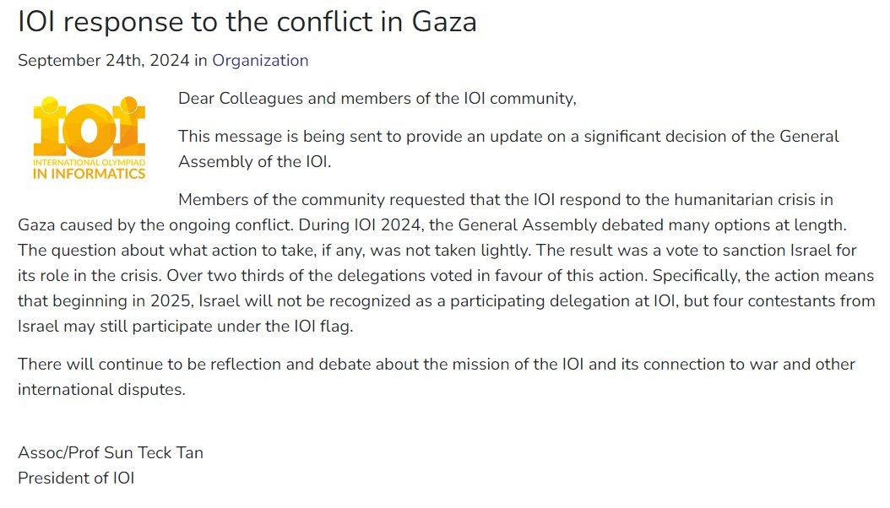890x508 pixels.
Task: Click the 'Members of the community requested' sentence
Action: [x=506, y=200]
